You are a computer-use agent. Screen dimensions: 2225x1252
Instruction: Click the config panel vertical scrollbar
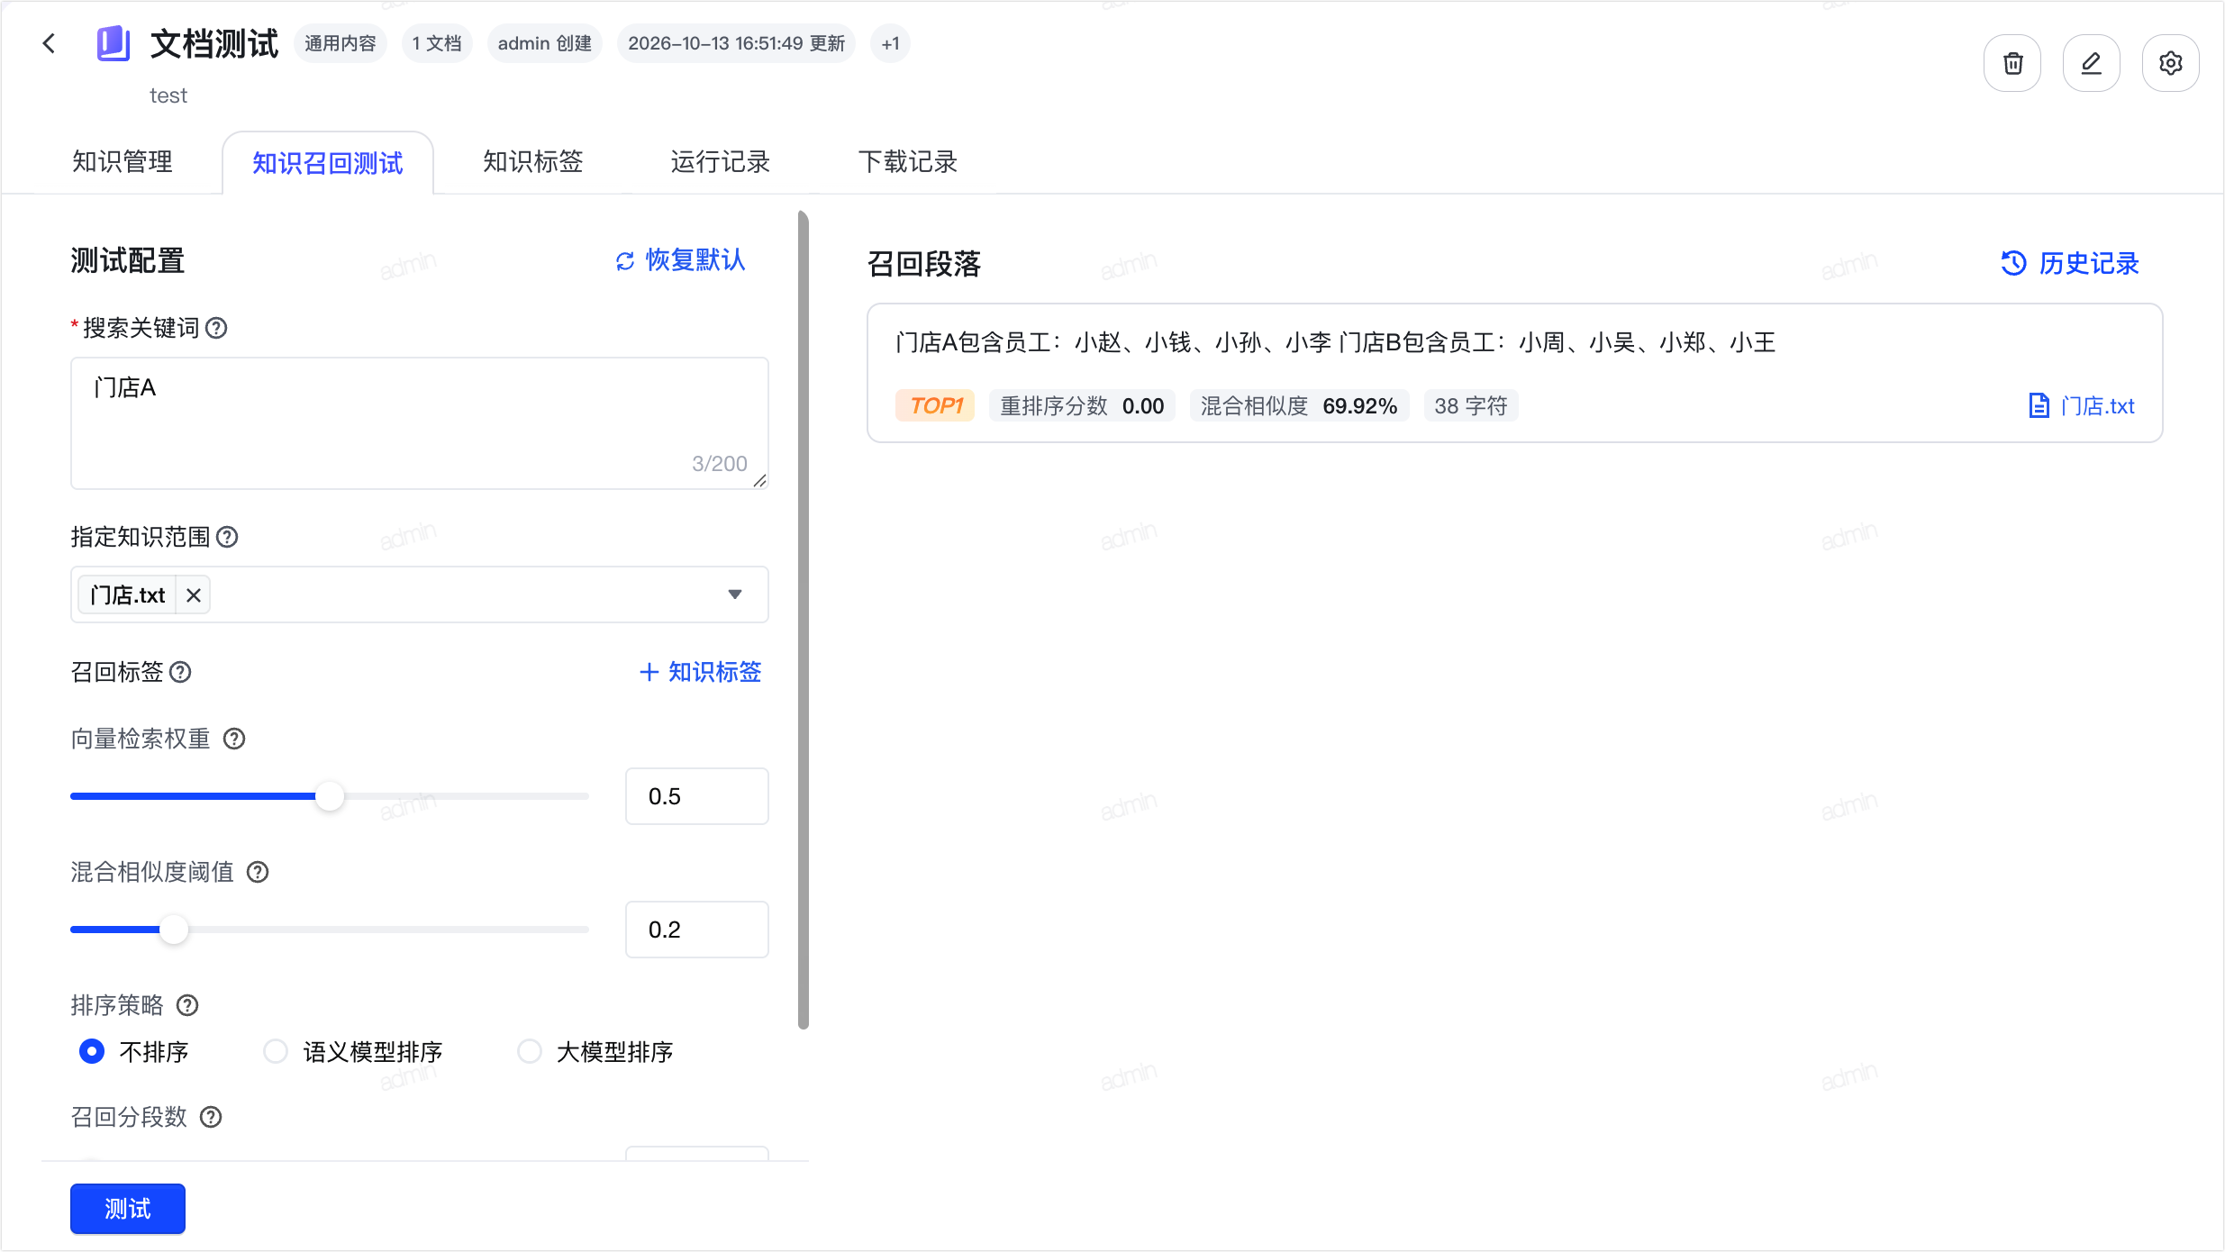pos(804,620)
